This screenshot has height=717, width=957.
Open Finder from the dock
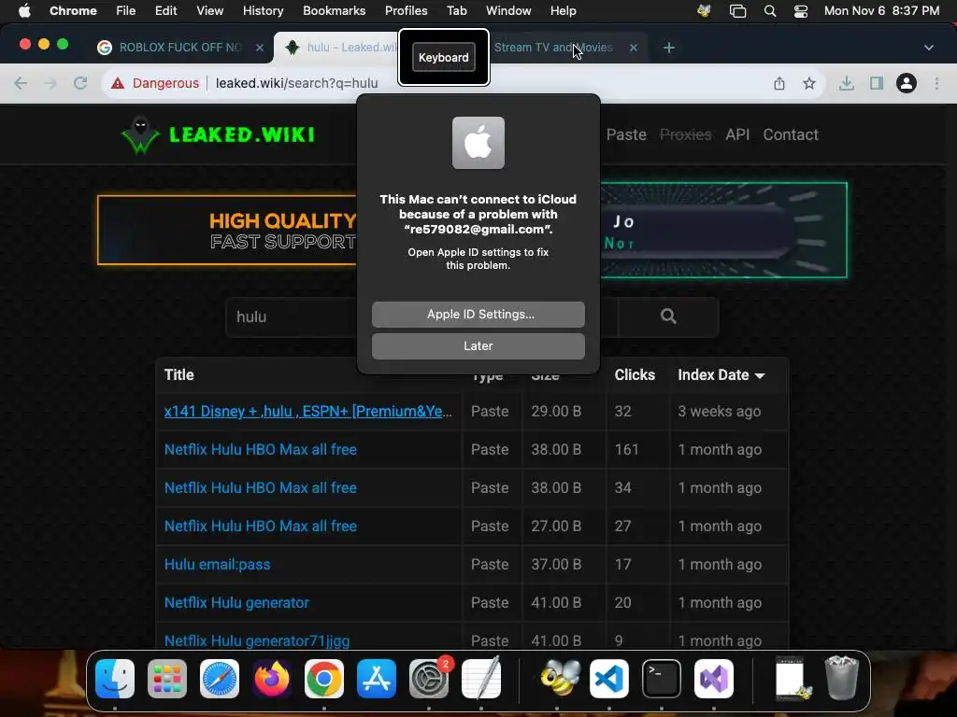[x=115, y=679]
